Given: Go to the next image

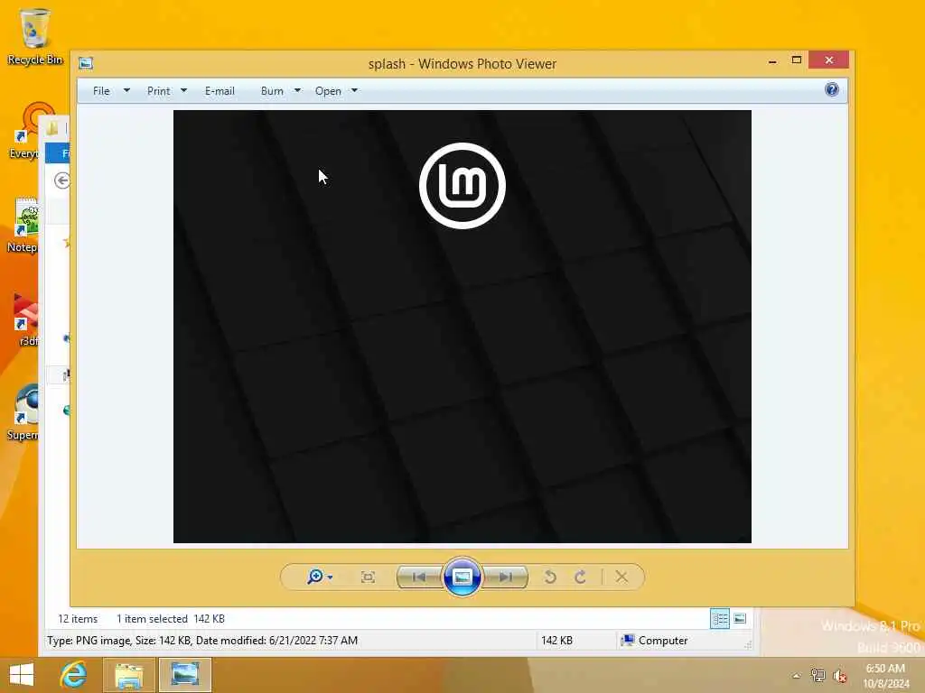Looking at the screenshot, I should 506,577.
